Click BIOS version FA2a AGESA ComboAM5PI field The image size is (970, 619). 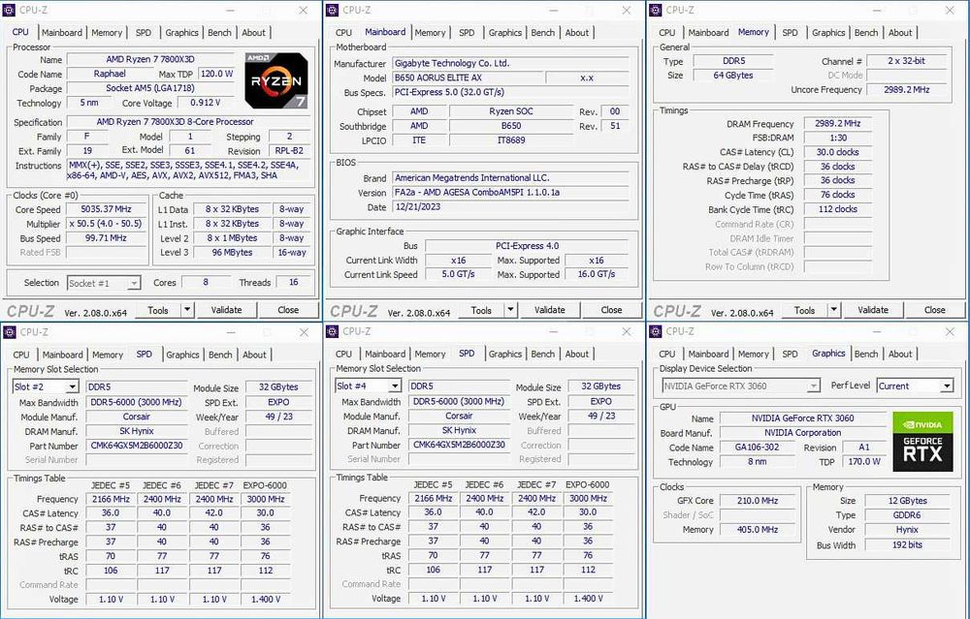pyautogui.click(x=511, y=192)
